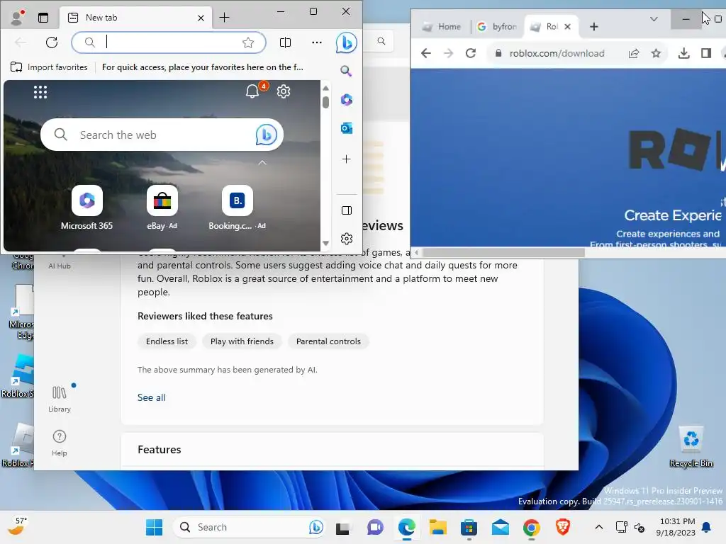Open Brave browser from taskbar
The image size is (726, 544).
tap(562, 527)
